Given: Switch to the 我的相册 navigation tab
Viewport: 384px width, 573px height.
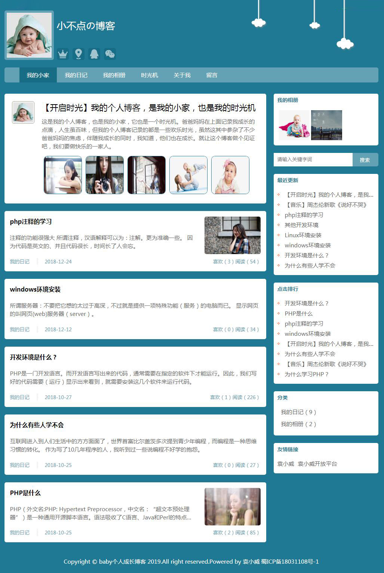Looking at the screenshot, I should click(x=114, y=75).
